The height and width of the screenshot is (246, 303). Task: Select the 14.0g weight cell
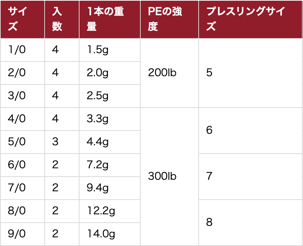pyautogui.click(x=101, y=234)
